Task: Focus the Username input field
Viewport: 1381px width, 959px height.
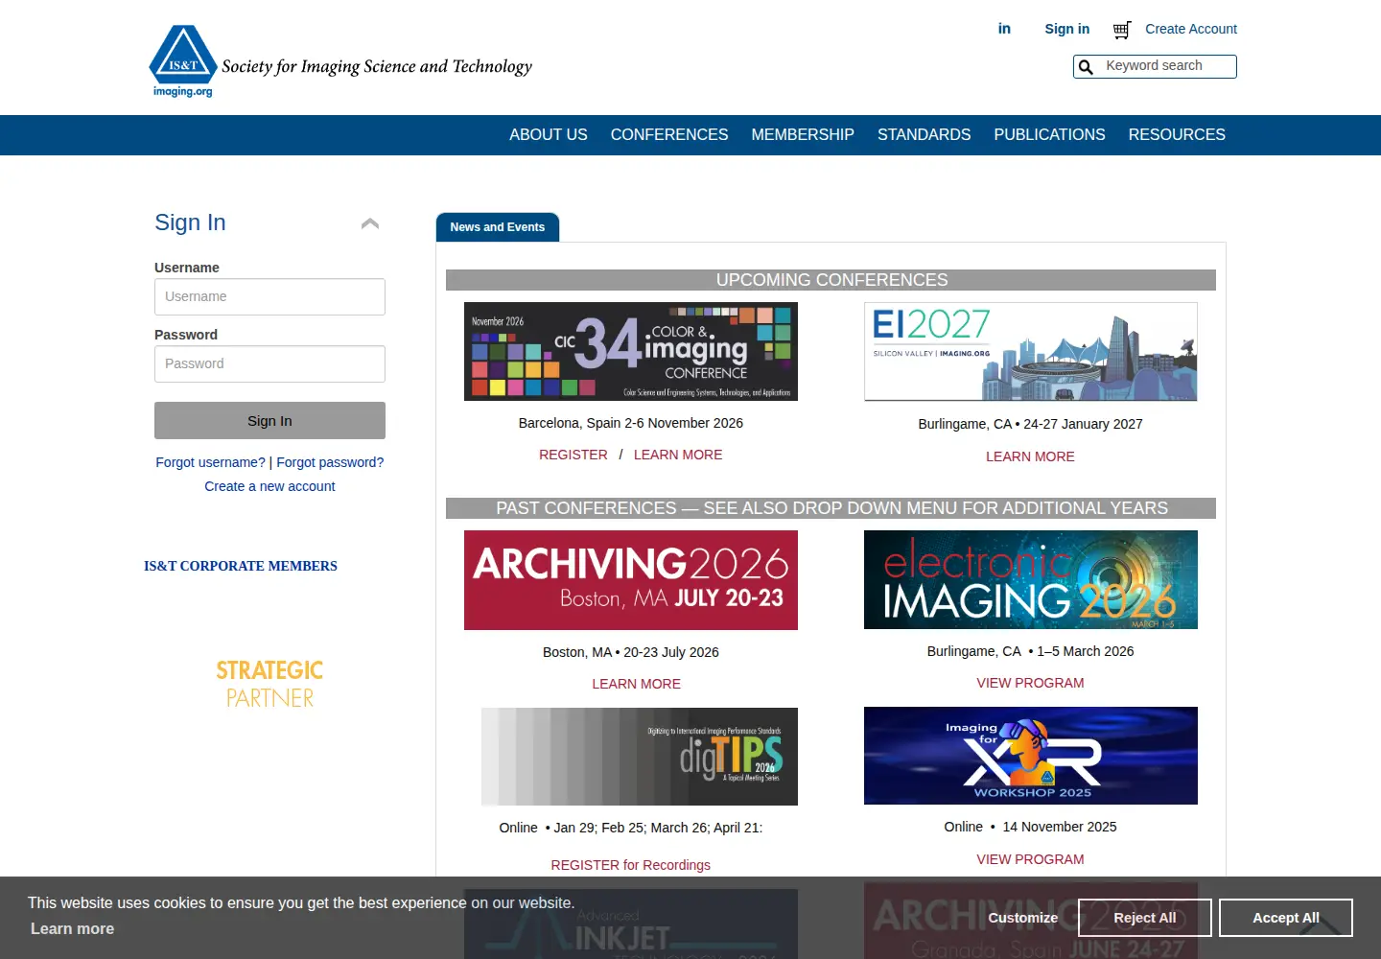Action: tap(269, 297)
